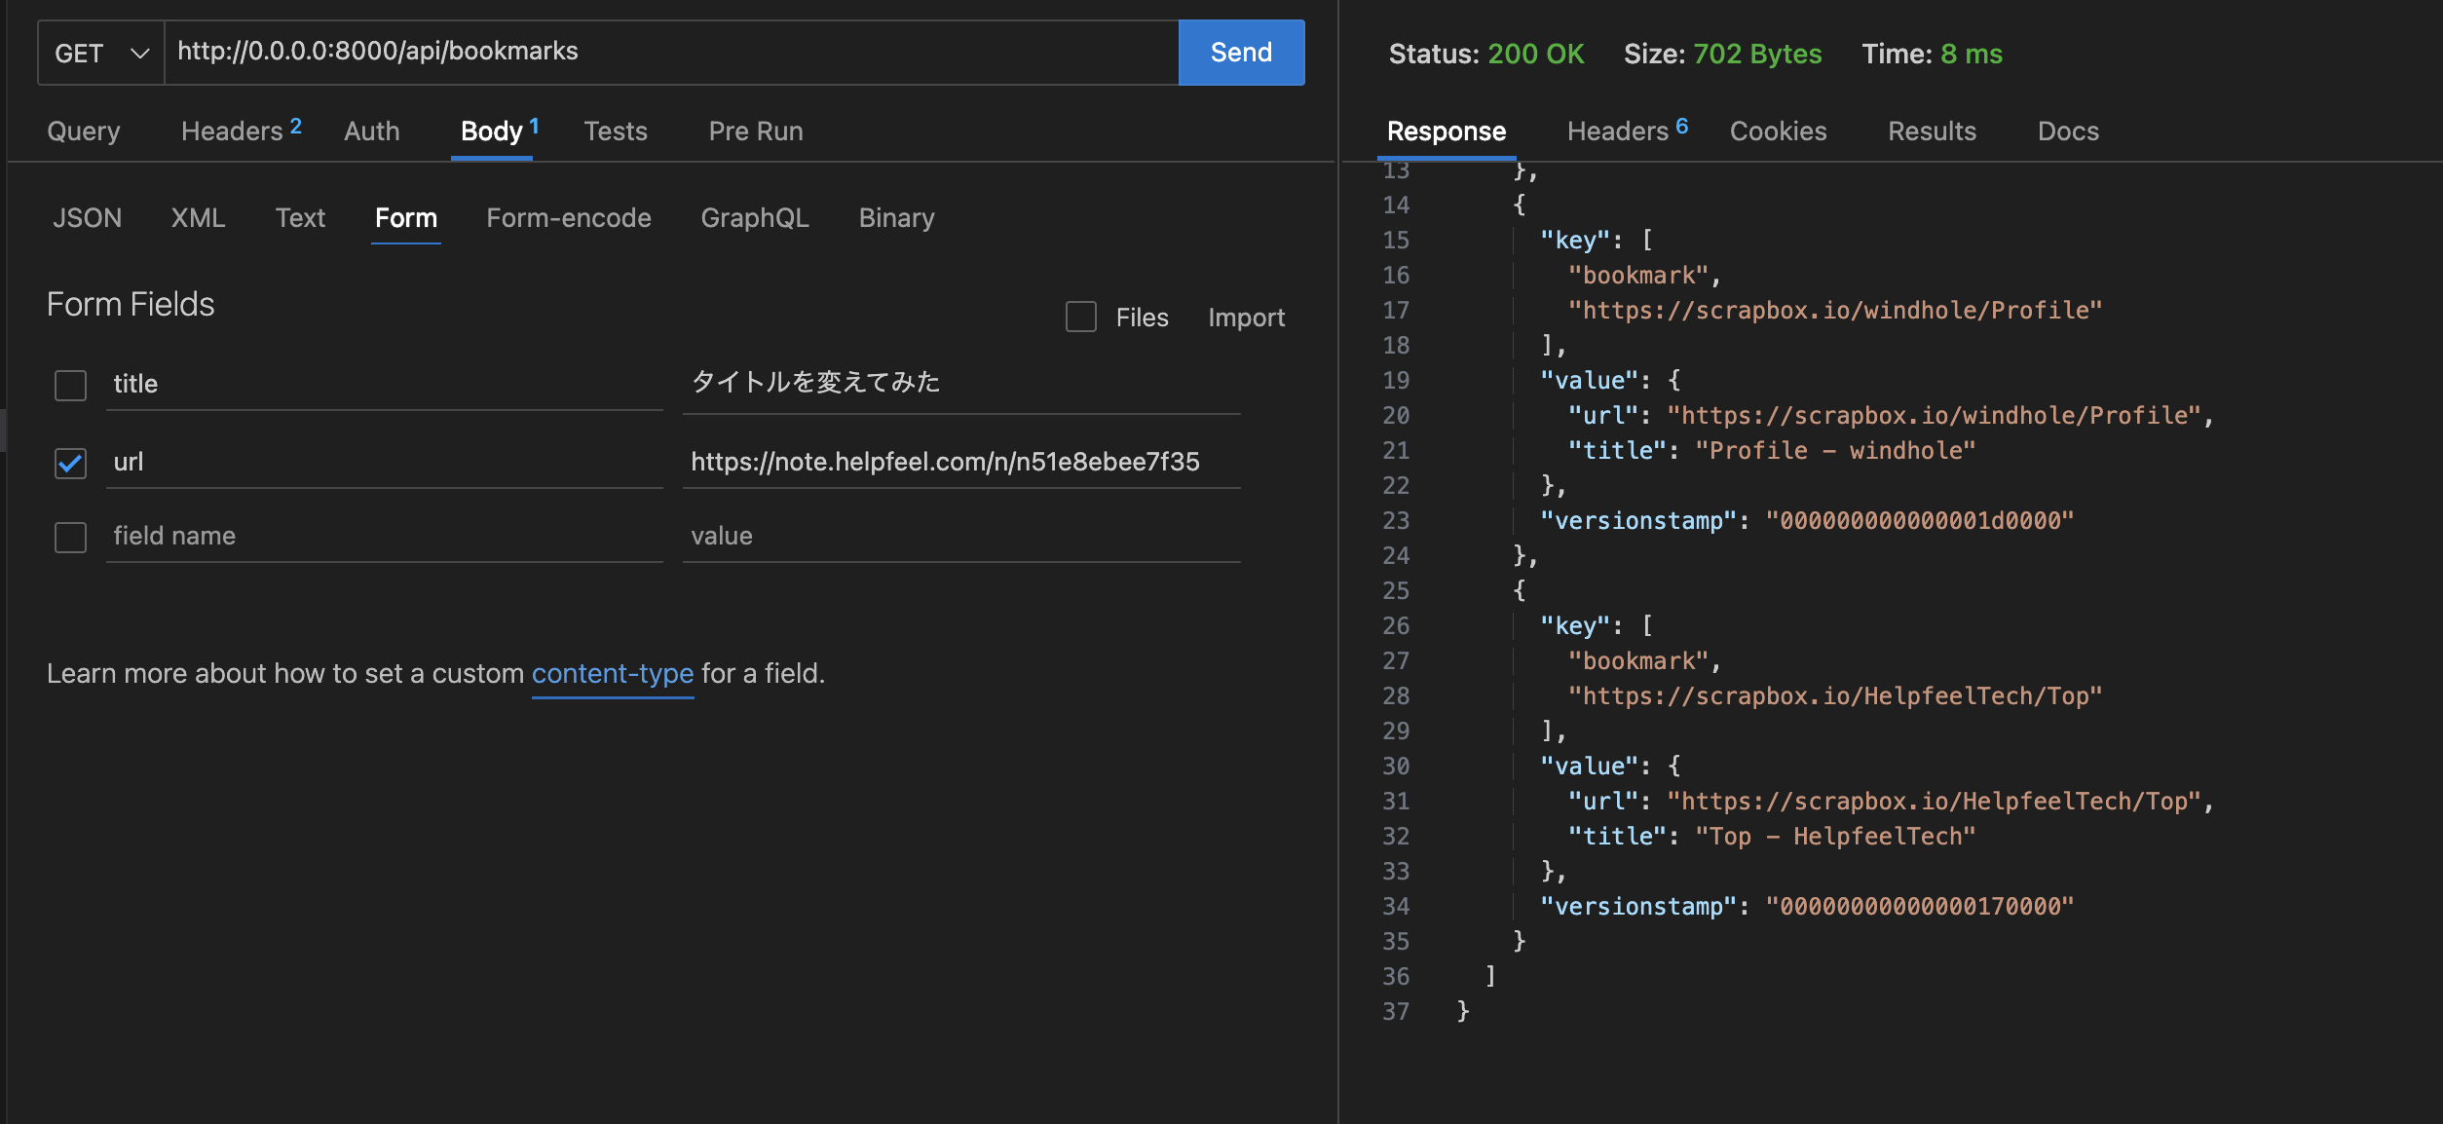Screen dimensions: 2443x1124
Task: Select the GraphQL body type
Action: (754, 217)
